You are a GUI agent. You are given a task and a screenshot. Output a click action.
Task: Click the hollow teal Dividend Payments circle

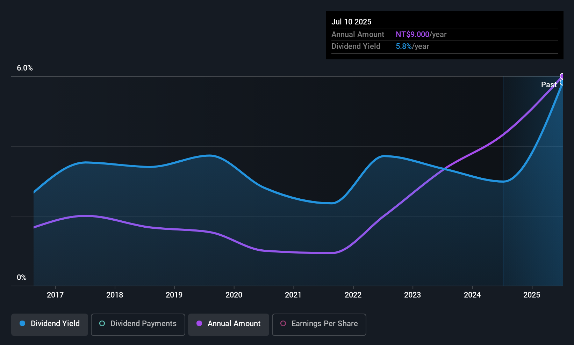[x=102, y=323]
